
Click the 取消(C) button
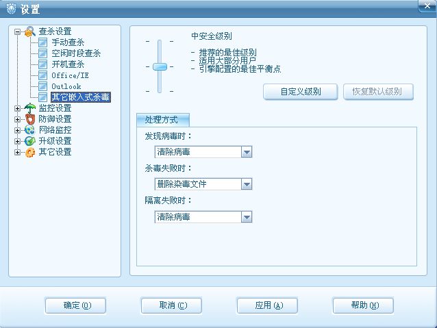(x=171, y=305)
